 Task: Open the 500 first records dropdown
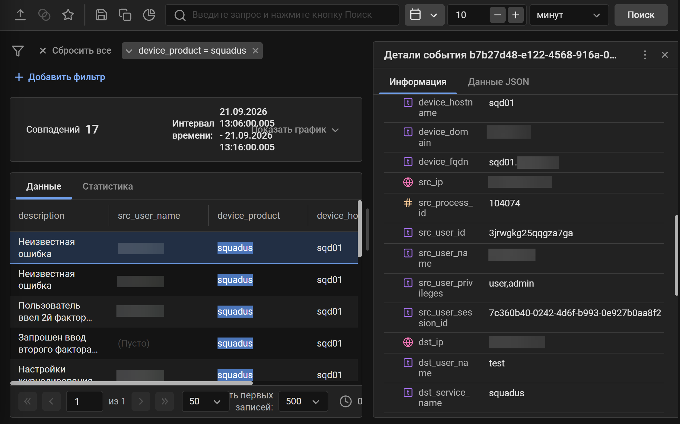point(303,401)
